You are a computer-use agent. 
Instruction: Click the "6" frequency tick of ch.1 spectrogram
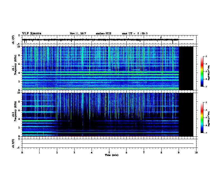[20, 64]
